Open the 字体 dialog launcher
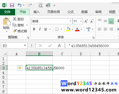 (94, 37)
